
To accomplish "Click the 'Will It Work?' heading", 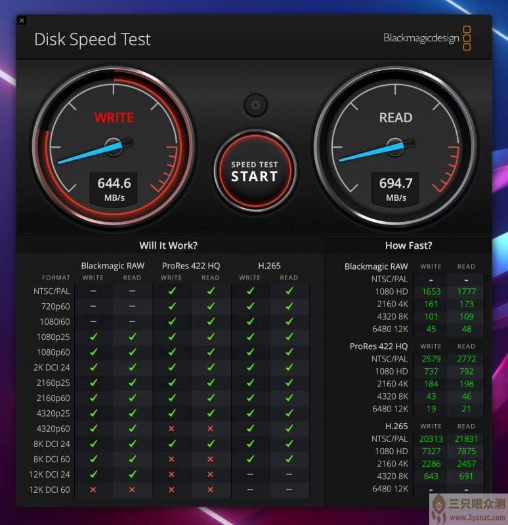I will pyautogui.click(x=169, y=245).
